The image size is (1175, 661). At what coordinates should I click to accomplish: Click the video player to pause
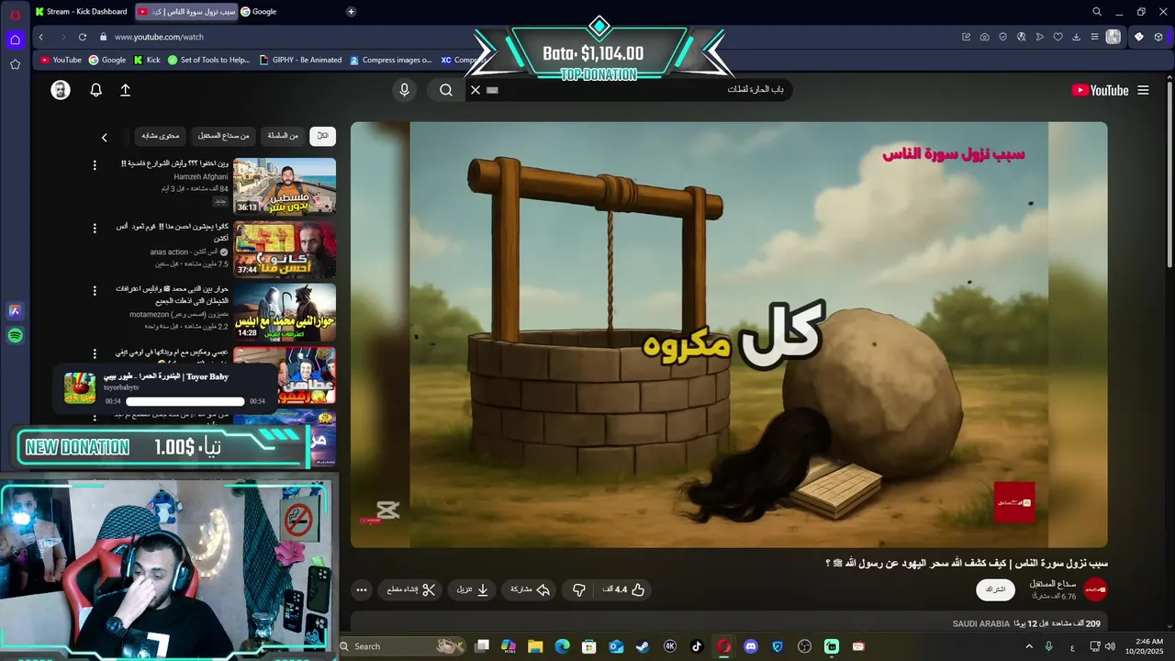(x=729, y=335)
